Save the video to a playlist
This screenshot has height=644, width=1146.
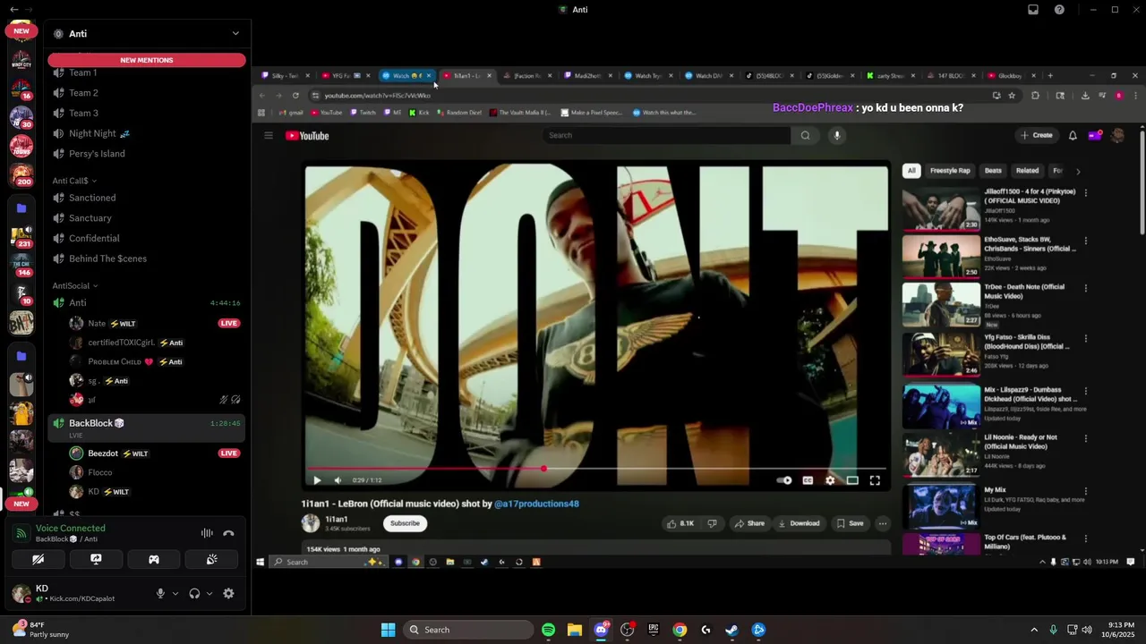point(850,523)
